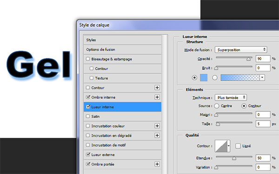Uncheck the Lueur interne checkbox

coord(88,107)
